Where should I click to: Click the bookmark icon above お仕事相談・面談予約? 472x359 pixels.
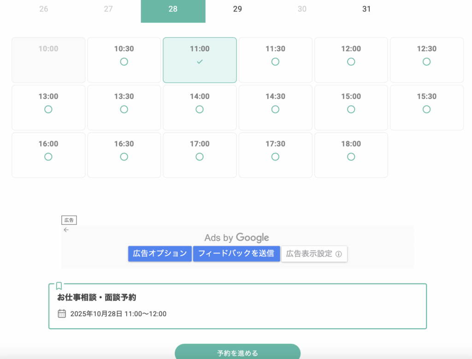[59, 286]
